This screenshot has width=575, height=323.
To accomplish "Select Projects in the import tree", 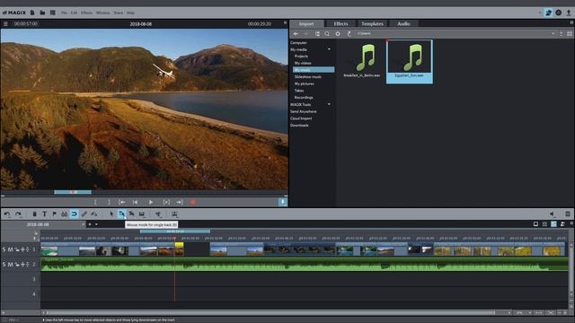I will coord(301,56).
